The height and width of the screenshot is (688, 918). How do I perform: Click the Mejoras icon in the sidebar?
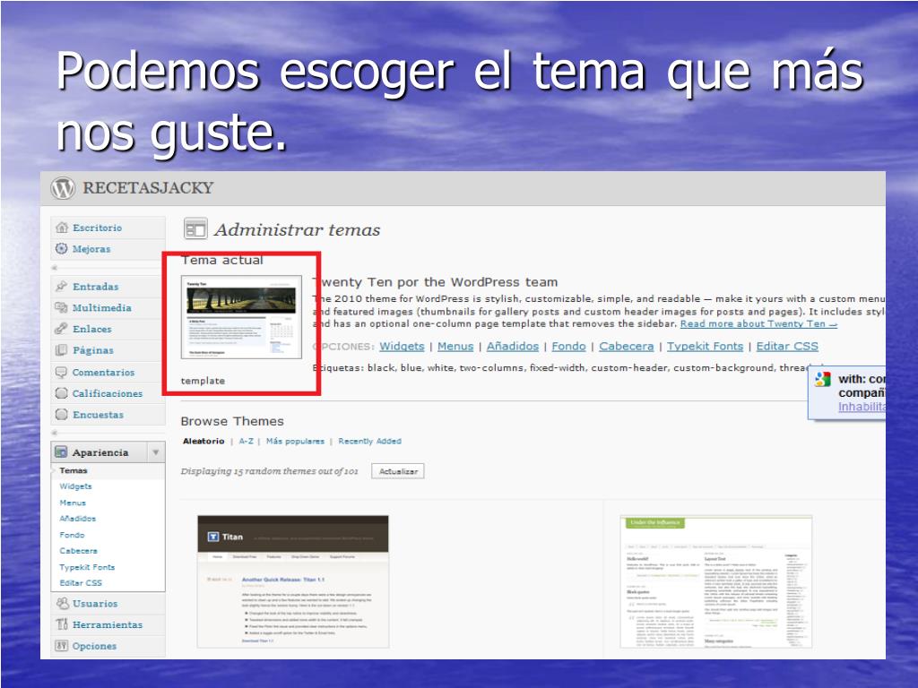click(x=62, y=249)
